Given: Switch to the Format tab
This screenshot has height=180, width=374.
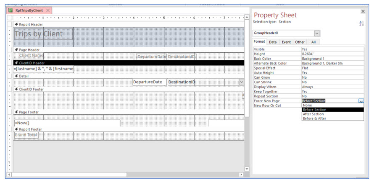Looking at the screenshot, I should (259, 41).
